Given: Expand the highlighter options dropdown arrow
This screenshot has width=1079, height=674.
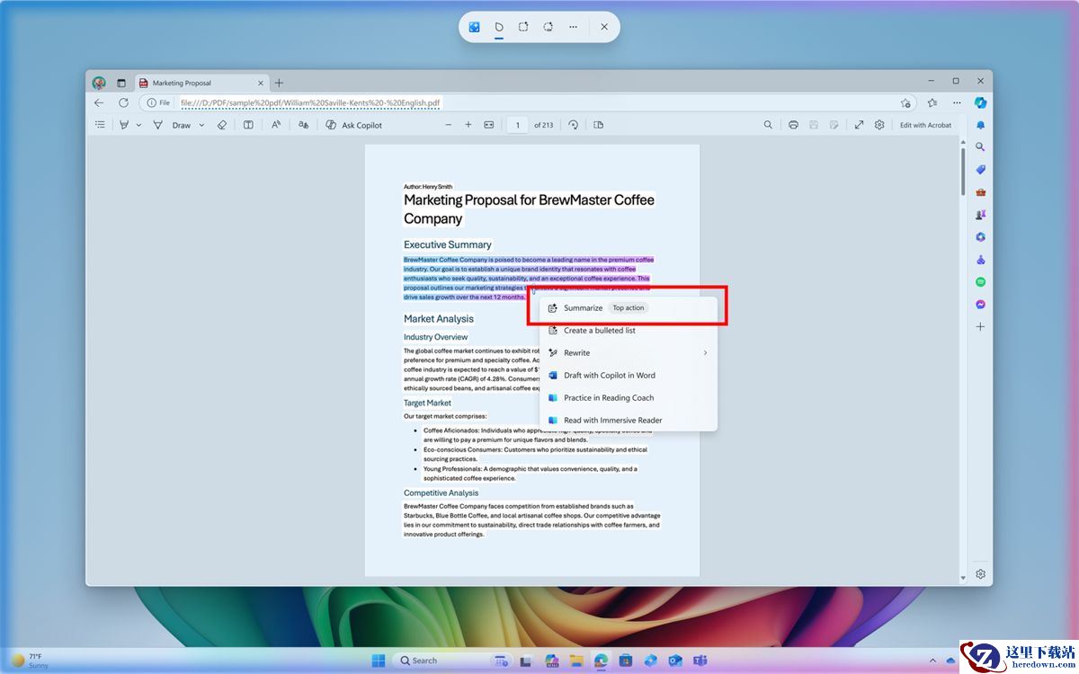Looking at the screenshot, I should [x=138, y=125].
